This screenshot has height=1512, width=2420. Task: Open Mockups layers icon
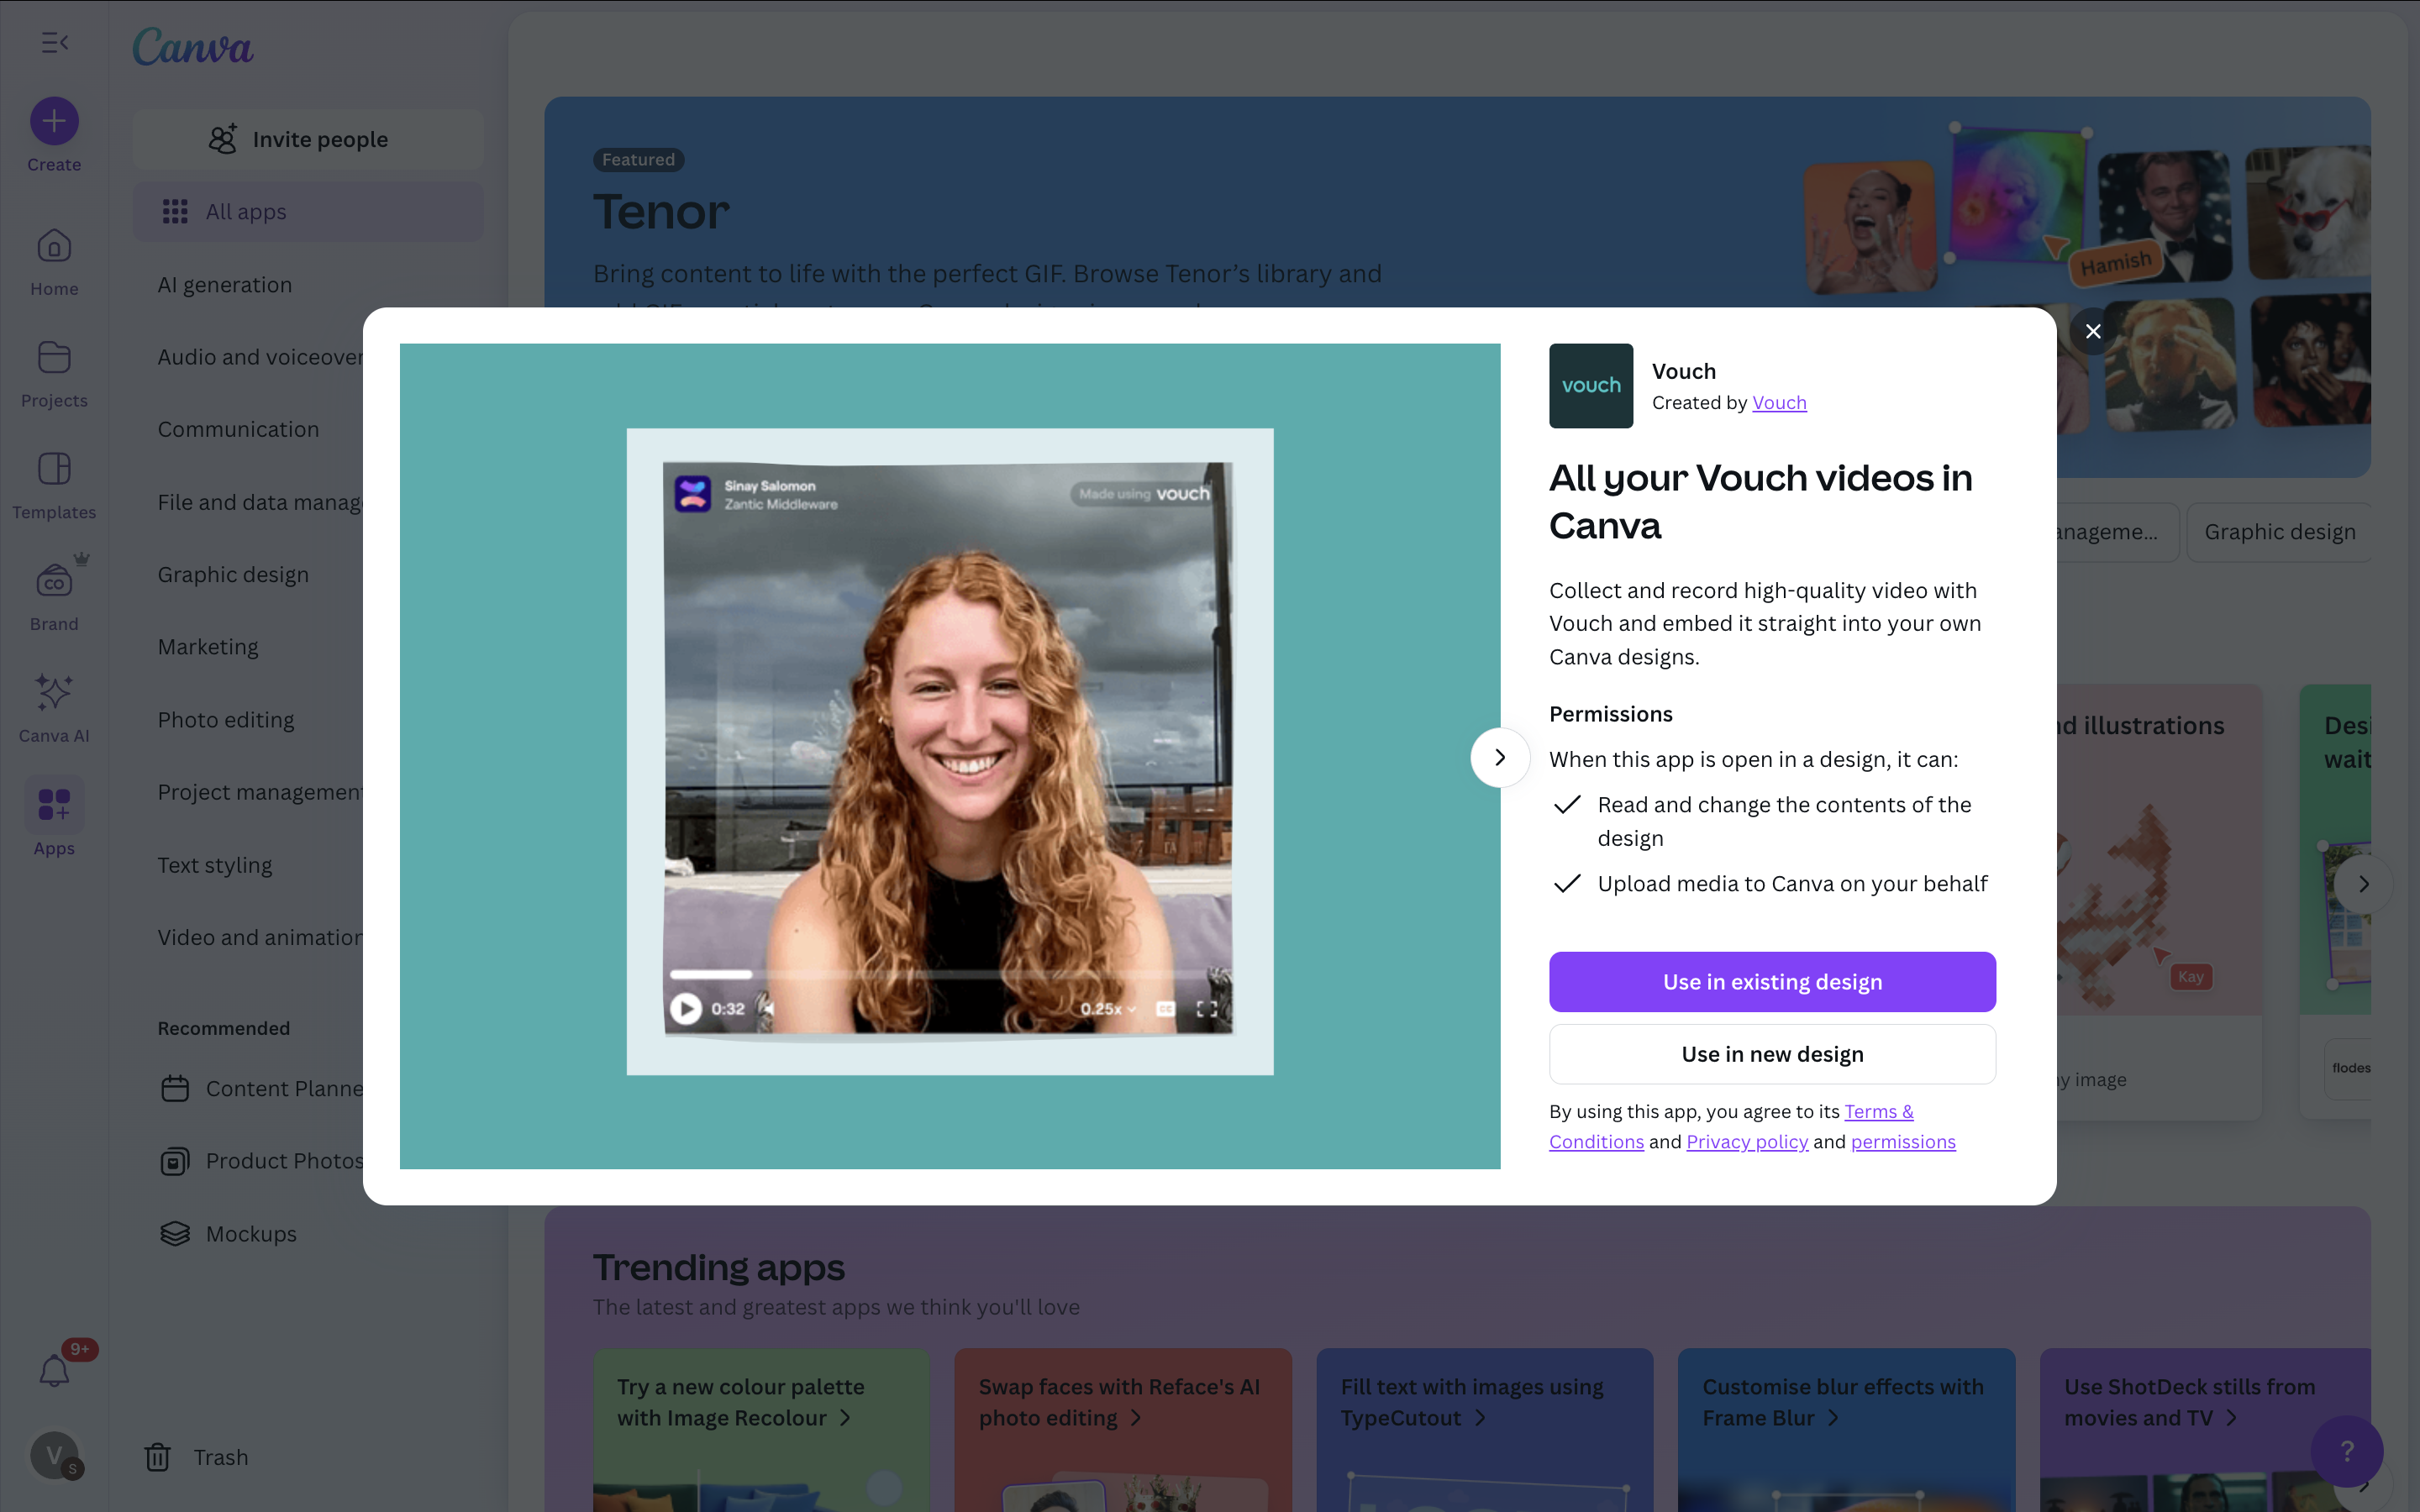(175, 1234)
